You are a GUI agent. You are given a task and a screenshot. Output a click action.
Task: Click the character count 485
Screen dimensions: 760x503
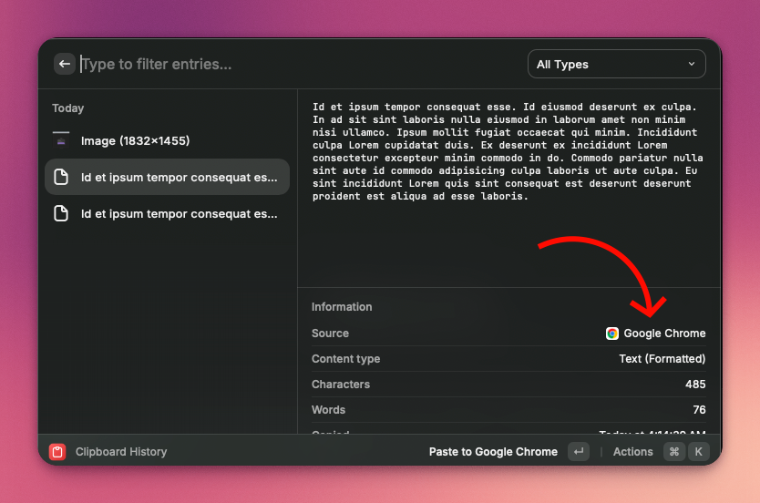[x=695, y=385]
